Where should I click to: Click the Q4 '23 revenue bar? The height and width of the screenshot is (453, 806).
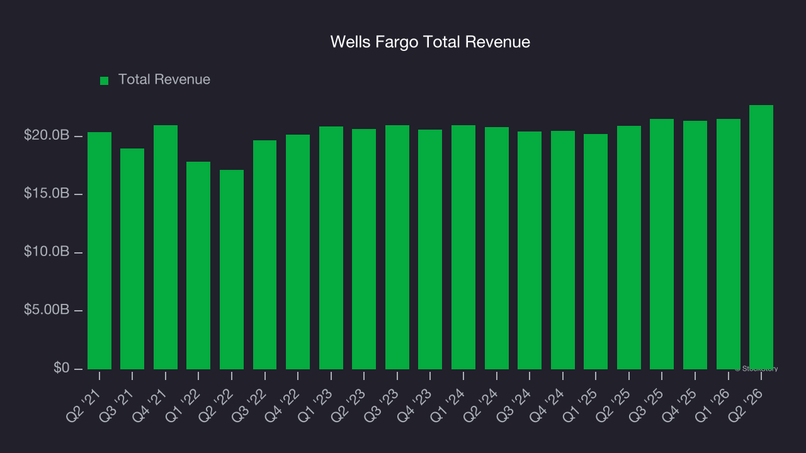(430, 249)
